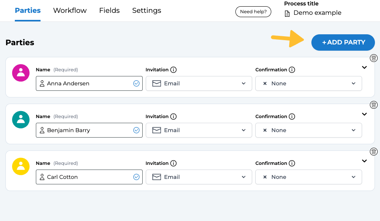Switch to the Workflow tab
Viewport: 380px width, 221px height.
[70, 11]
